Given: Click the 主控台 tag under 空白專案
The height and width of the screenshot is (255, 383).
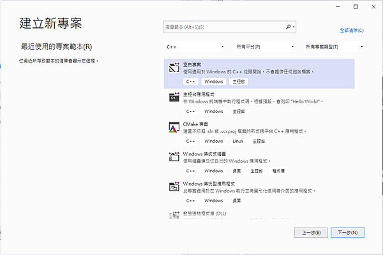Looking at the screenshot, I should [238, 82].
